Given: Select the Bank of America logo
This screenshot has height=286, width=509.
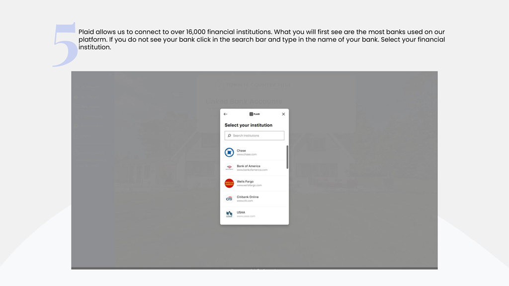Looking at the screenshot, I should pos(229,168).
